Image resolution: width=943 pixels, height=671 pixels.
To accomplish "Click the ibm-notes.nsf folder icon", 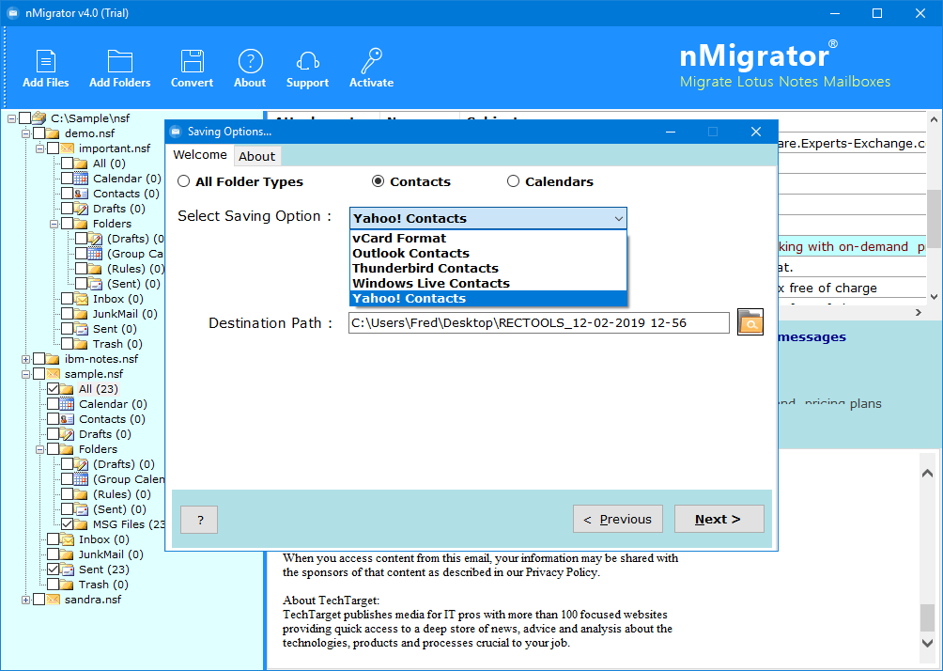I will pyautogui.click(x=53, y=359).
